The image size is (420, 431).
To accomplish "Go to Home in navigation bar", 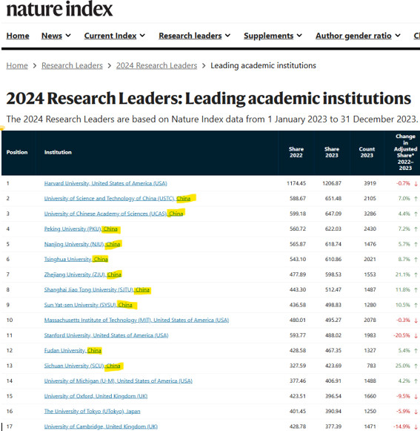I will pyautogui.click(x=18, y=36).
